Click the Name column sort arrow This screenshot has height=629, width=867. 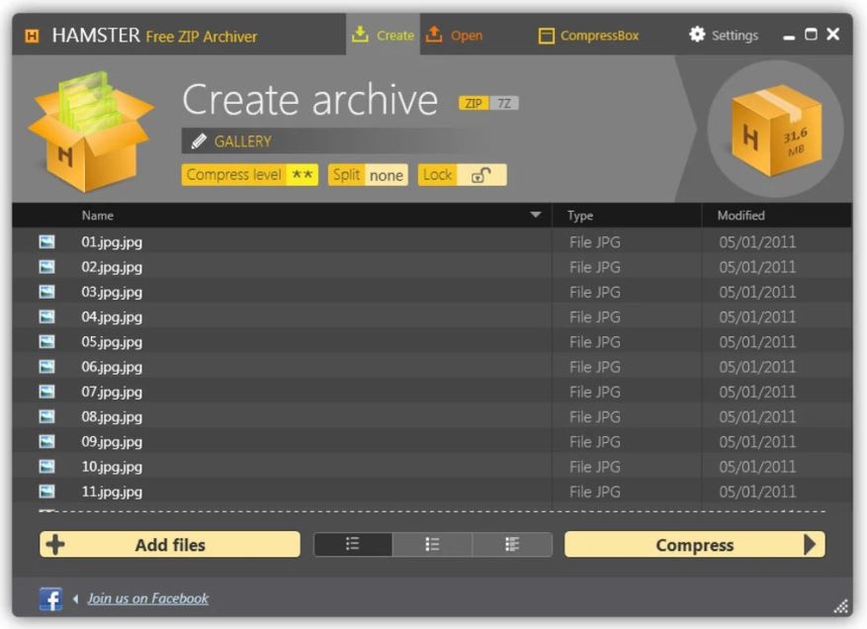(535, 215)
